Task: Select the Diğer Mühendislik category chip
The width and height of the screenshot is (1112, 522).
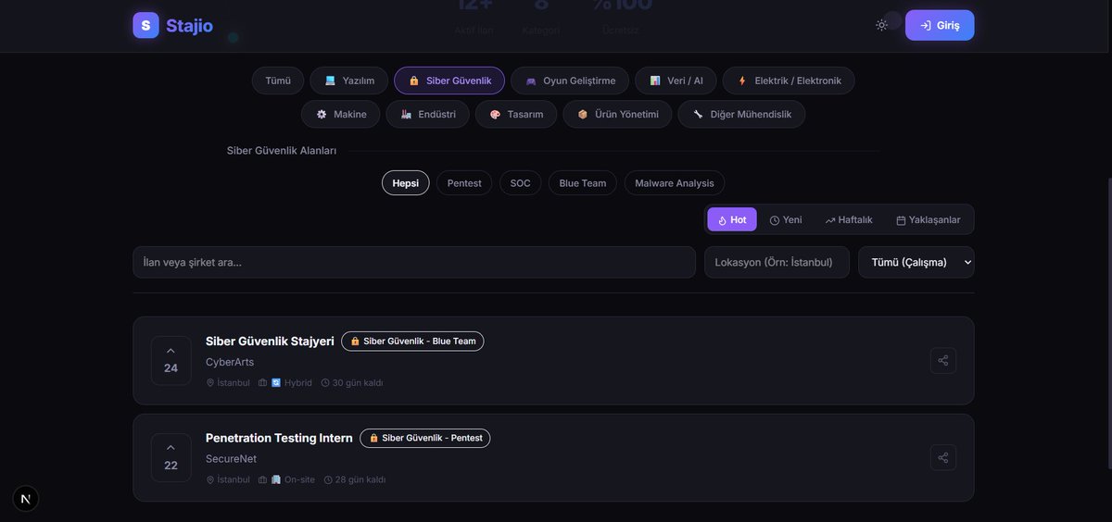Action: pos(741,114)
